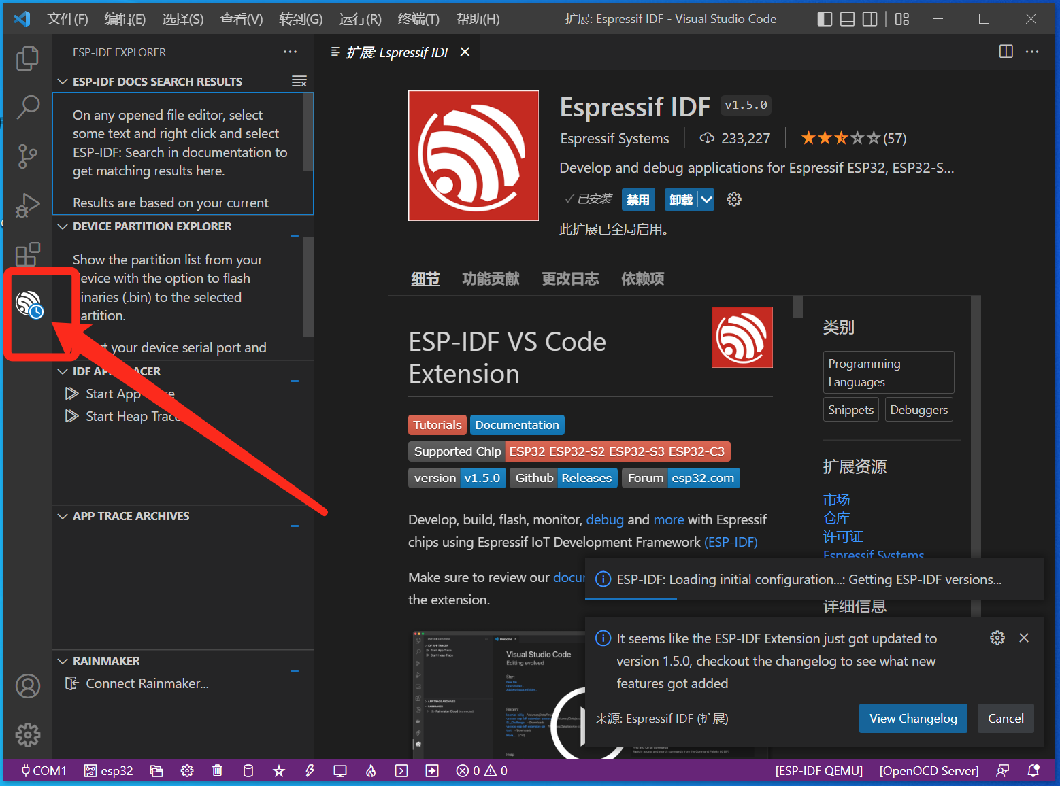Click the trash can icon in status bar
This screenshot has height=786, width=1060.
pyautogui.click(x=217, y=770)
